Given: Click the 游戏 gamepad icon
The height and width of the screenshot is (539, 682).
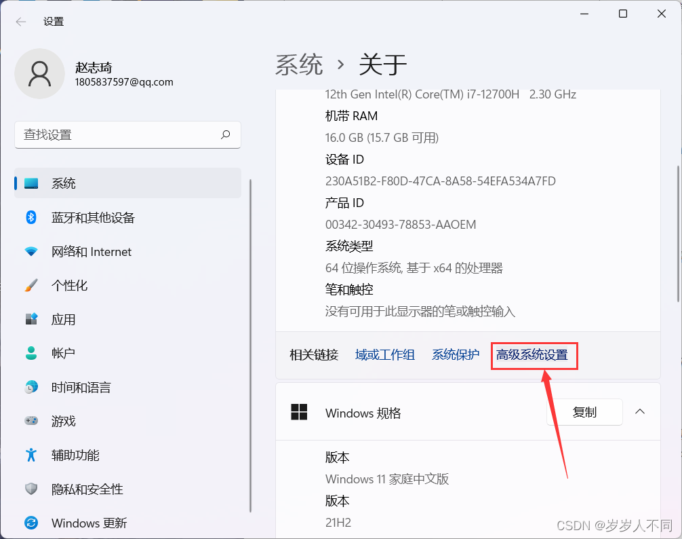Looking at the screenshot, I should click(31, 421).
